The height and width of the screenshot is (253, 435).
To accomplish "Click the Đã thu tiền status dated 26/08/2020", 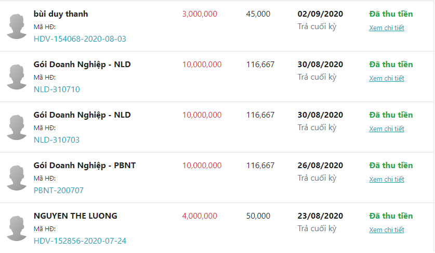I will [391, 166].
